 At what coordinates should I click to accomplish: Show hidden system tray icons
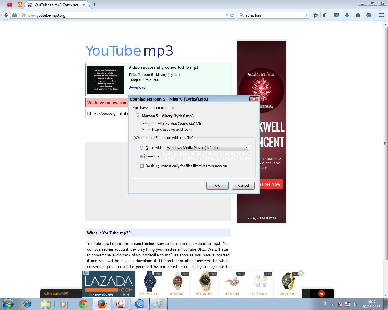[x=333, y=304]
